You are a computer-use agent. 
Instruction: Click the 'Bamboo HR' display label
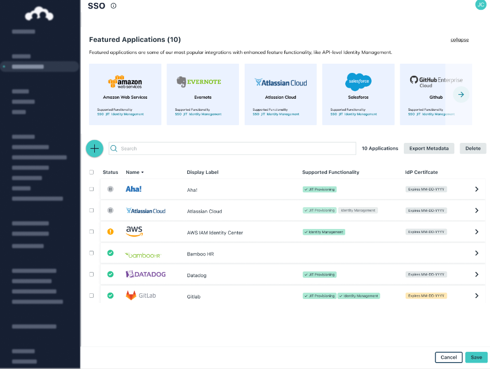tap(200, 254)
